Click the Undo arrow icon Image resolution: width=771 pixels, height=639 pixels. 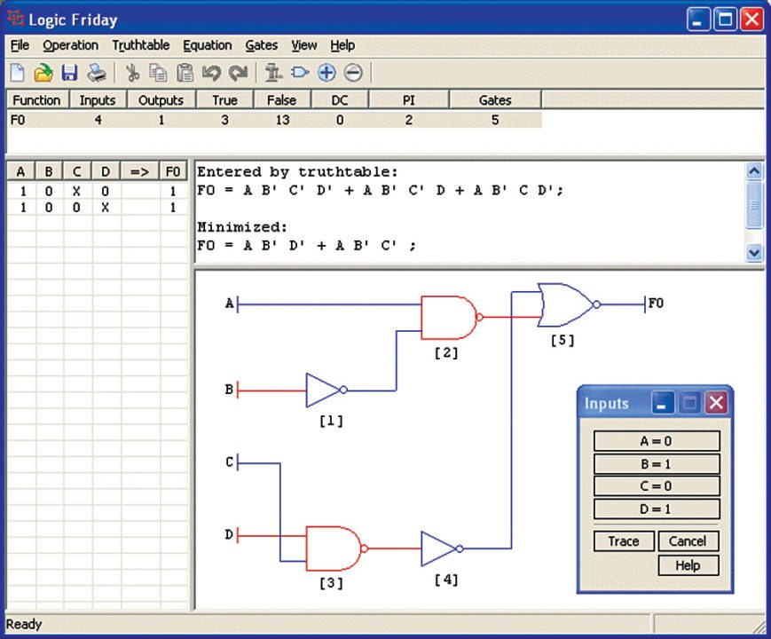[x=211, y=73]
